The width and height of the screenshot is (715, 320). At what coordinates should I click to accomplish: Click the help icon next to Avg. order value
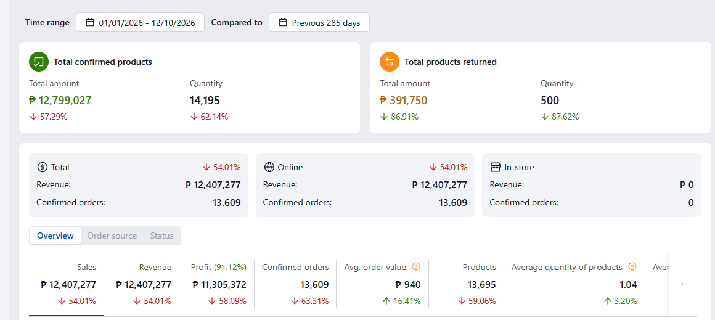click(416, 266)
